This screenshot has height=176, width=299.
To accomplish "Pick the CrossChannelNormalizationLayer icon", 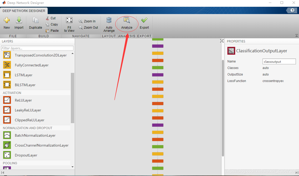I will point(7,145).
